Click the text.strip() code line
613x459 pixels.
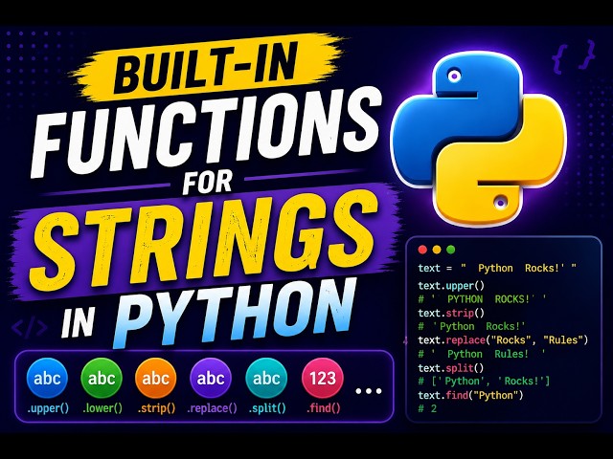point(451,313)
